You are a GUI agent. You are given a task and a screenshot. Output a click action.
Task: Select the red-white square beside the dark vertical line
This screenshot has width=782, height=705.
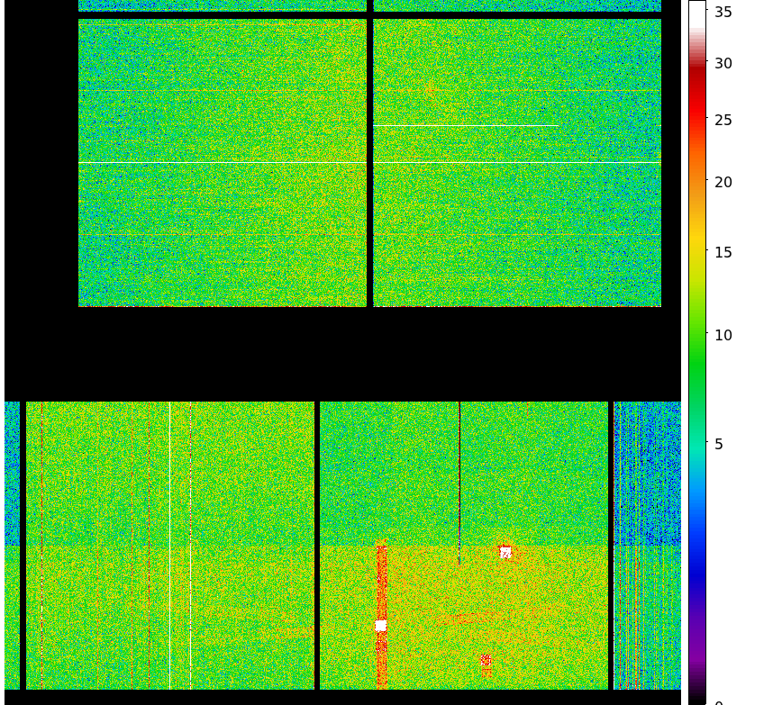click(505, 552)
